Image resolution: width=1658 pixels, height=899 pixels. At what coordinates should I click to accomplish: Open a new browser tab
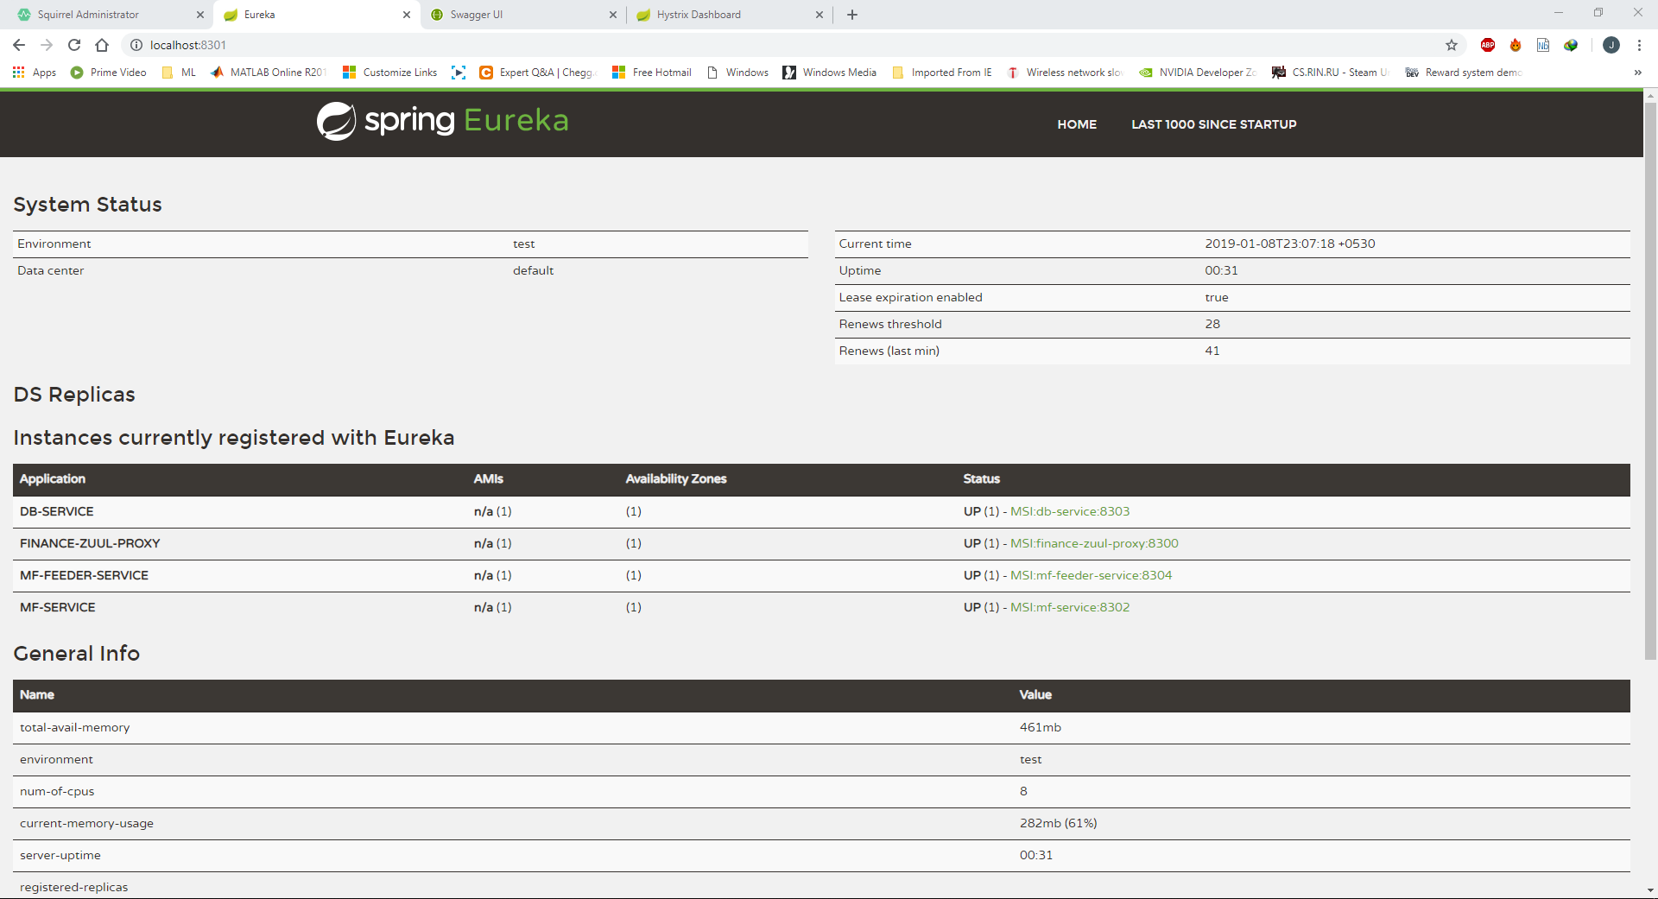852,15
